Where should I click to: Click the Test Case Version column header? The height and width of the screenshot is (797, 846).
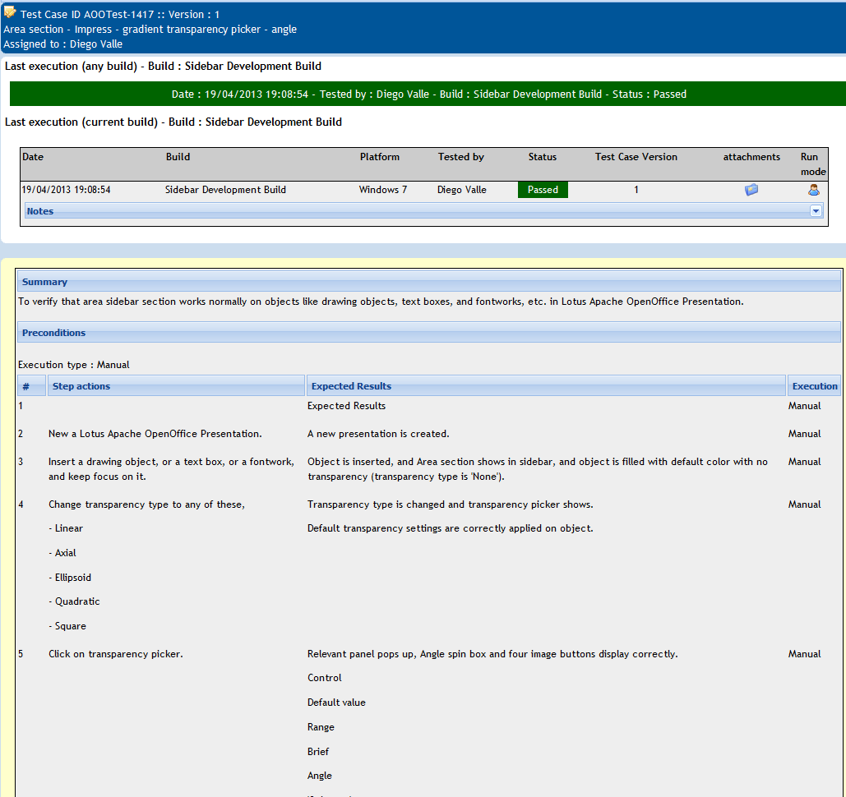tap(636, 157)
